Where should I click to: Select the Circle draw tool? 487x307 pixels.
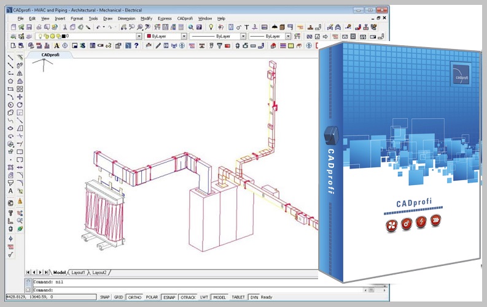coord(10,105)
